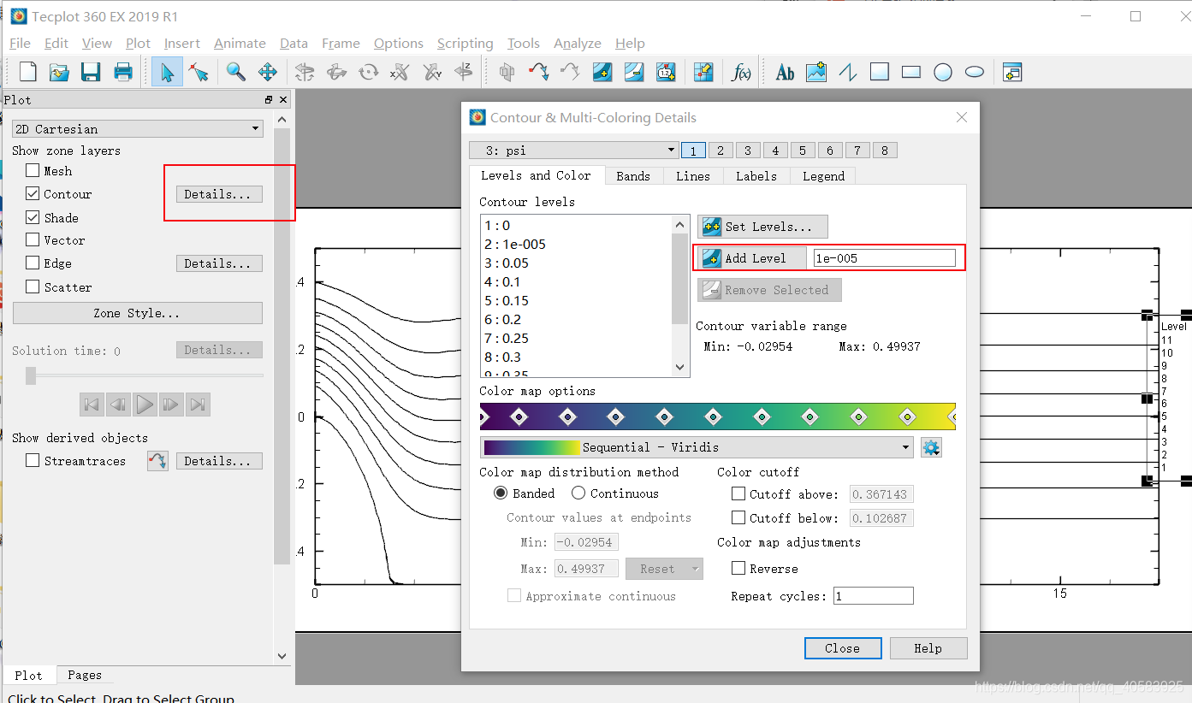The height and width of the screenshot is (703, 1192).
Task: Enable Reverse color map adjustment
Action: coord(738,569)
